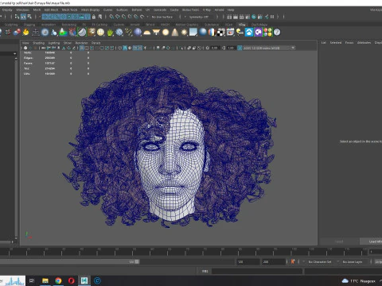Open the Help menu

(x=231, y=10)
